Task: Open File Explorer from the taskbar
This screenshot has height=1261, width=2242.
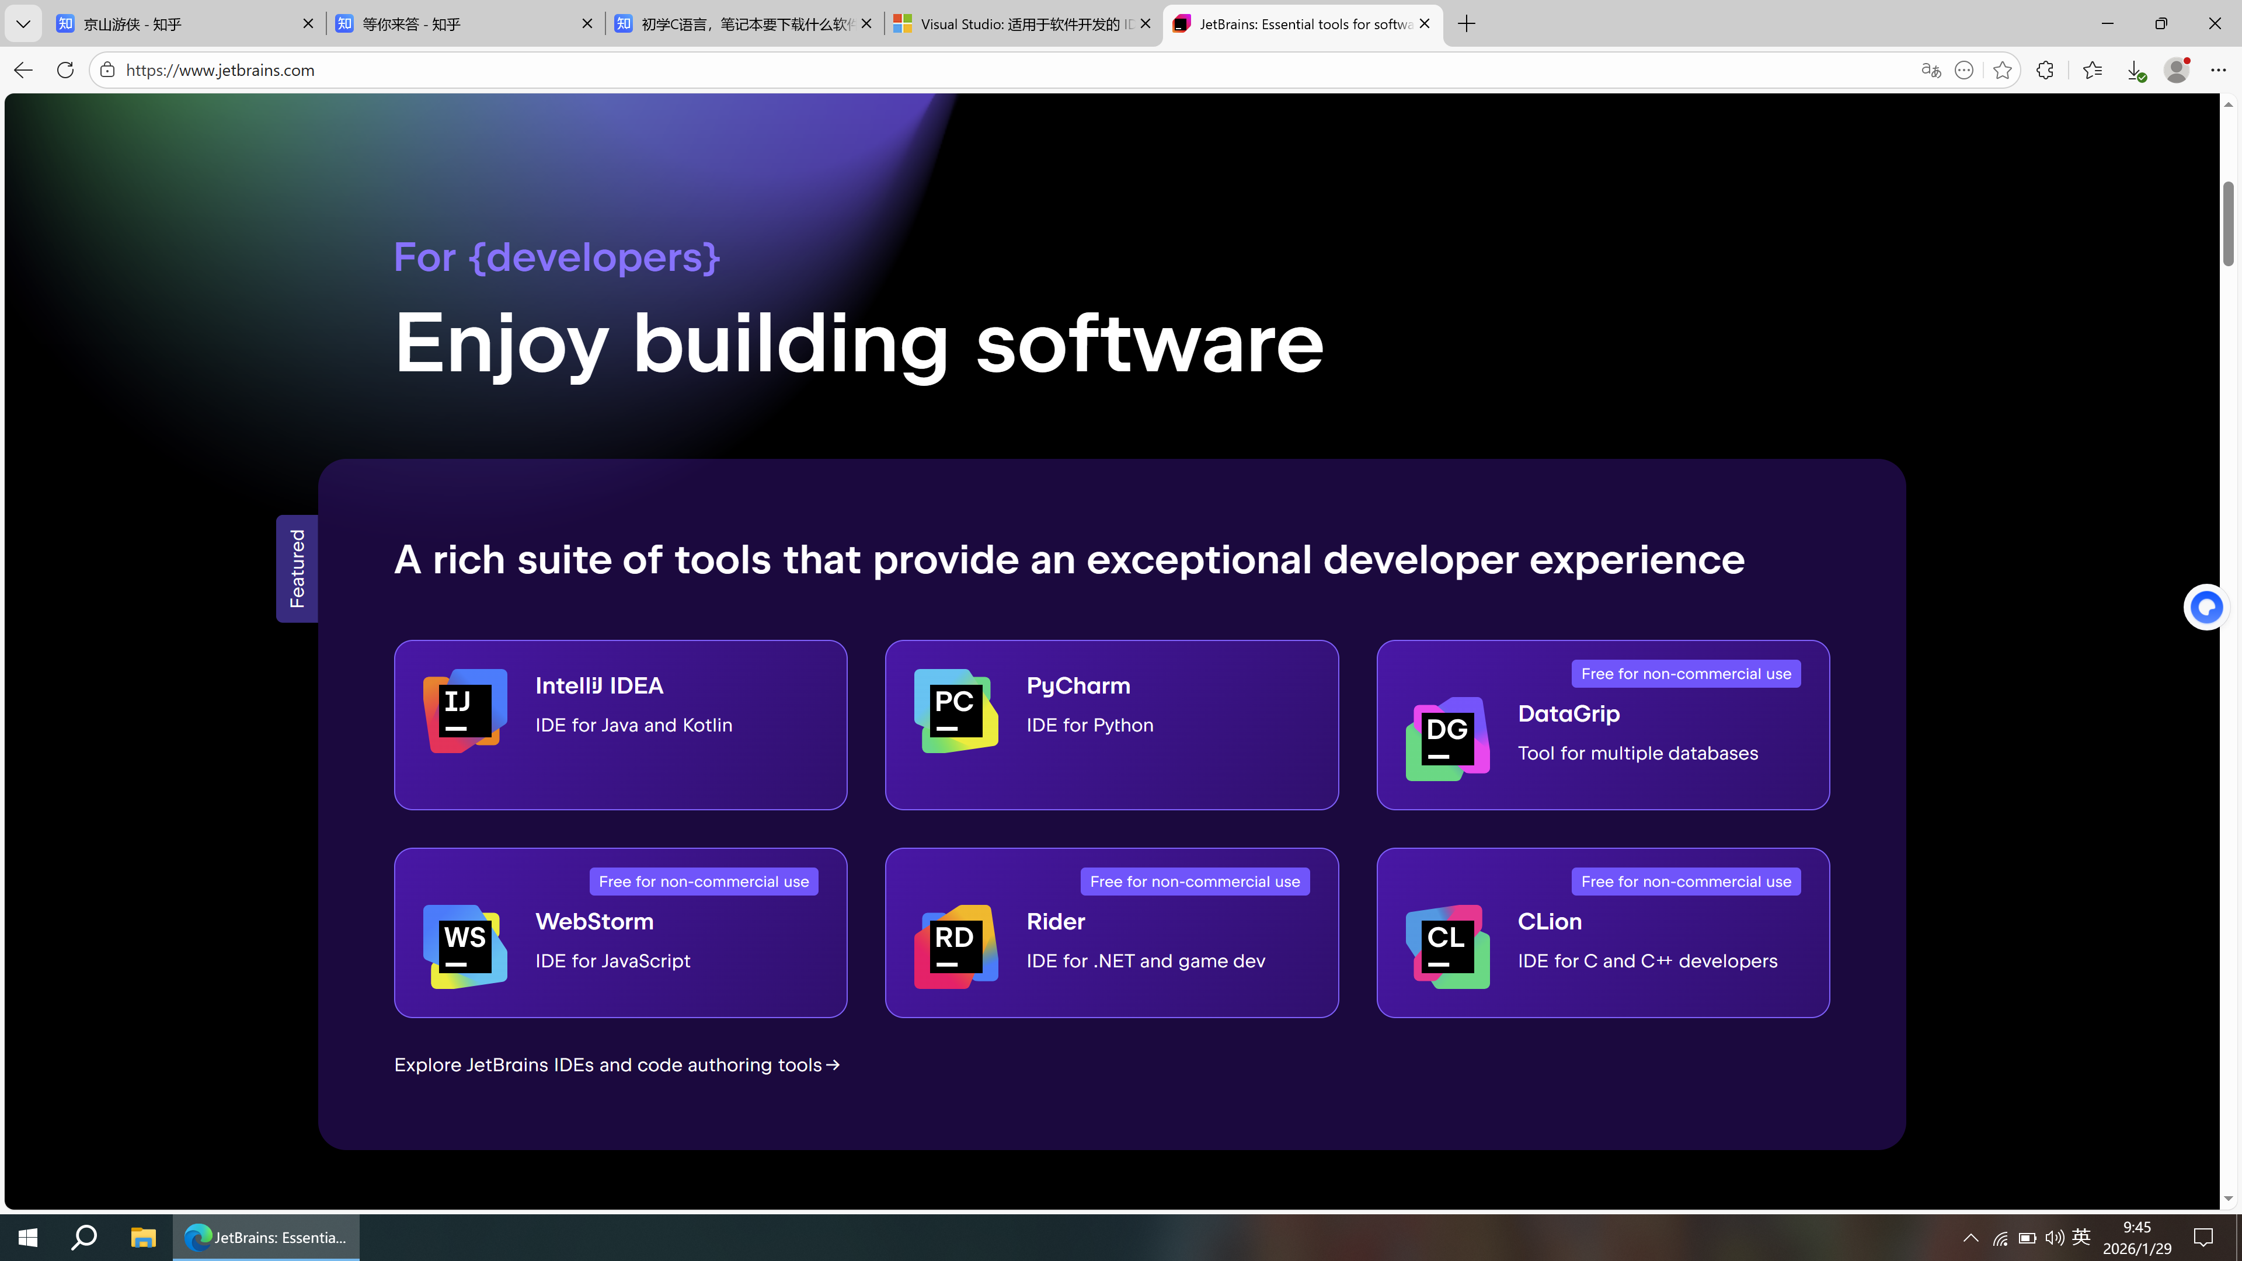Action: 142,1236
